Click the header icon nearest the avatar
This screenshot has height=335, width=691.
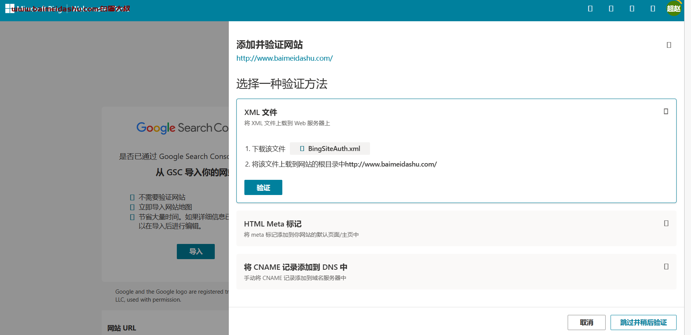(653, 9)
